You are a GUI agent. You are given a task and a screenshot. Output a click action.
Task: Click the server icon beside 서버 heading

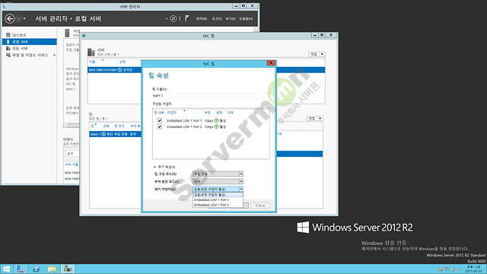(91, 53)
